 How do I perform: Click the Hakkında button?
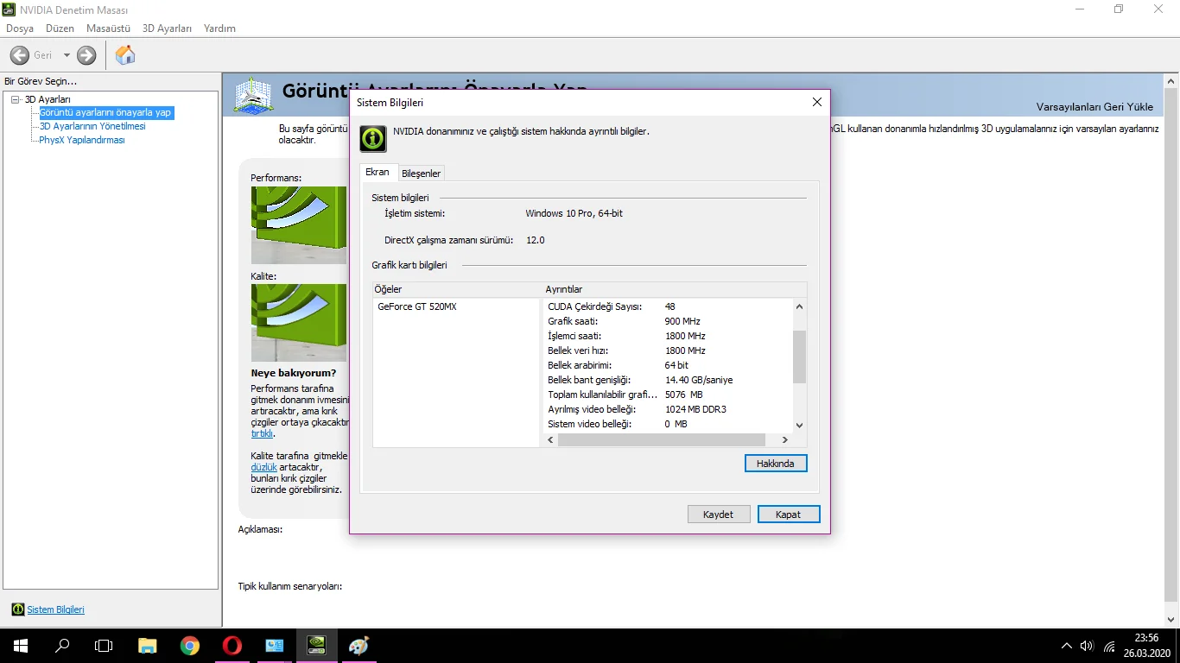(776, 464)
